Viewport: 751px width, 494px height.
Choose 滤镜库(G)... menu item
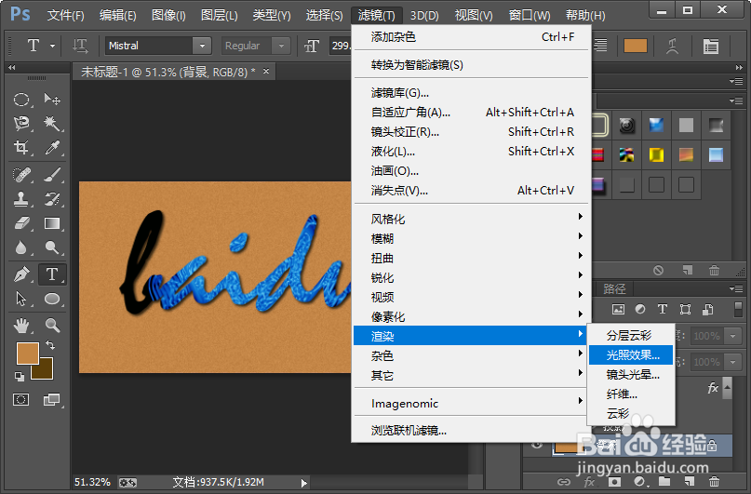point(472,93)
